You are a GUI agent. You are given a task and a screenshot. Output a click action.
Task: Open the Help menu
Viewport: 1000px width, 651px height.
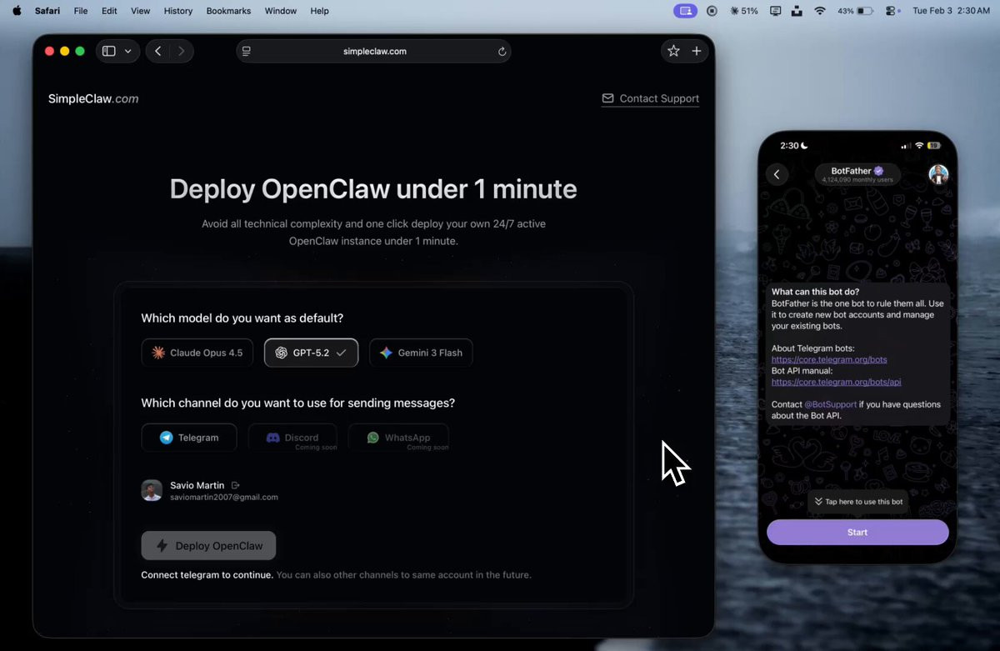(319, 11)
